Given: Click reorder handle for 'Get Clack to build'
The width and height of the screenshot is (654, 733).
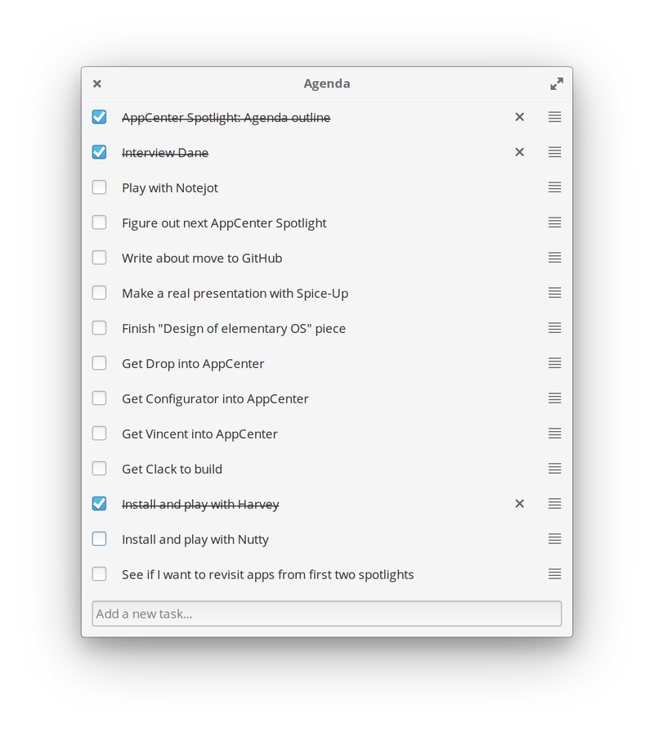Looking at the screenshot, I should pyautogui.click(x=554, y=469).
